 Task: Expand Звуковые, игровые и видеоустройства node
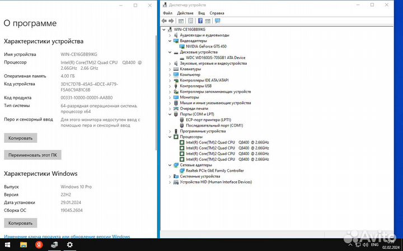[x=170, y=63]
